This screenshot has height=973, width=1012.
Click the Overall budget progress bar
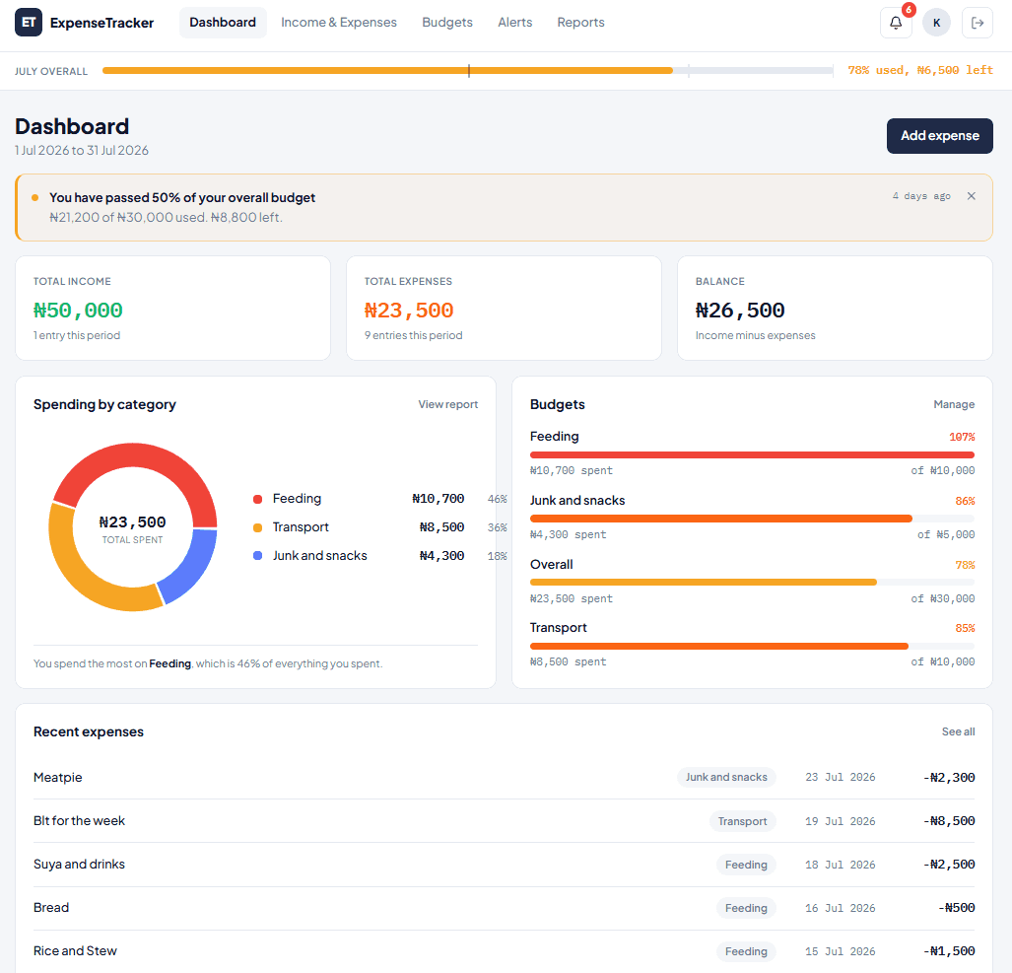pos(752,583)
